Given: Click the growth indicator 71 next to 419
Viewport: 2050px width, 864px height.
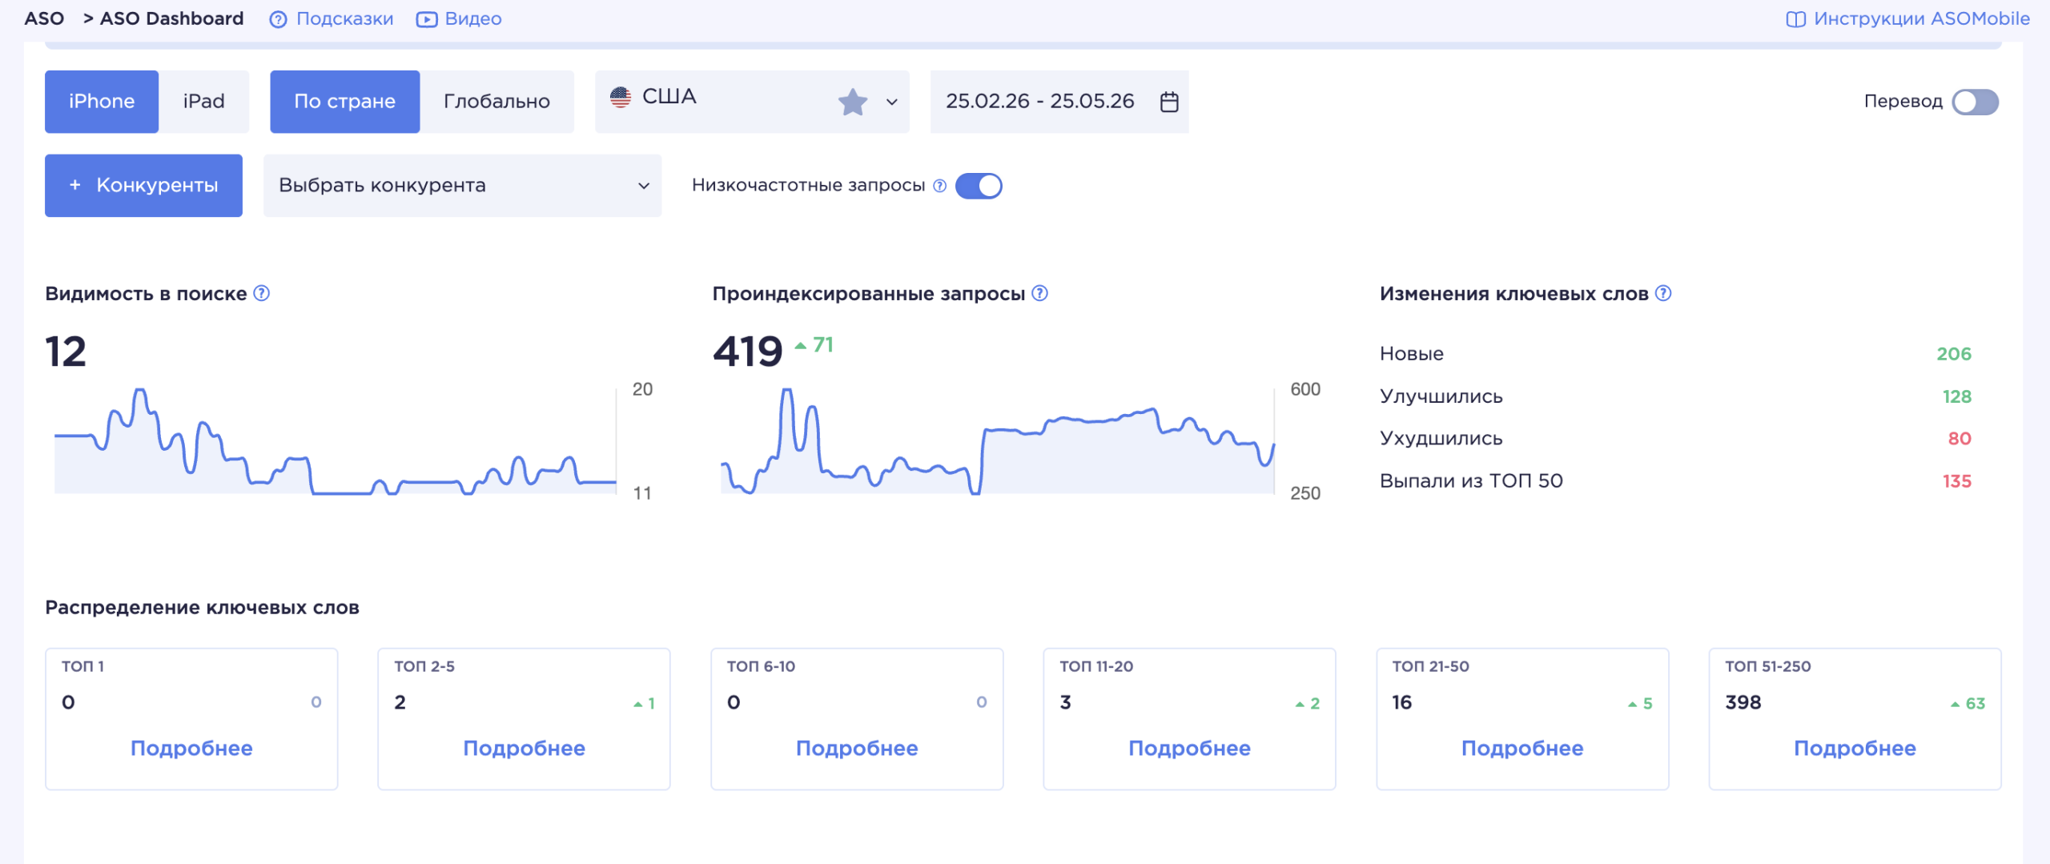Looking at the screenshot, I should click(x=814, y=345).
